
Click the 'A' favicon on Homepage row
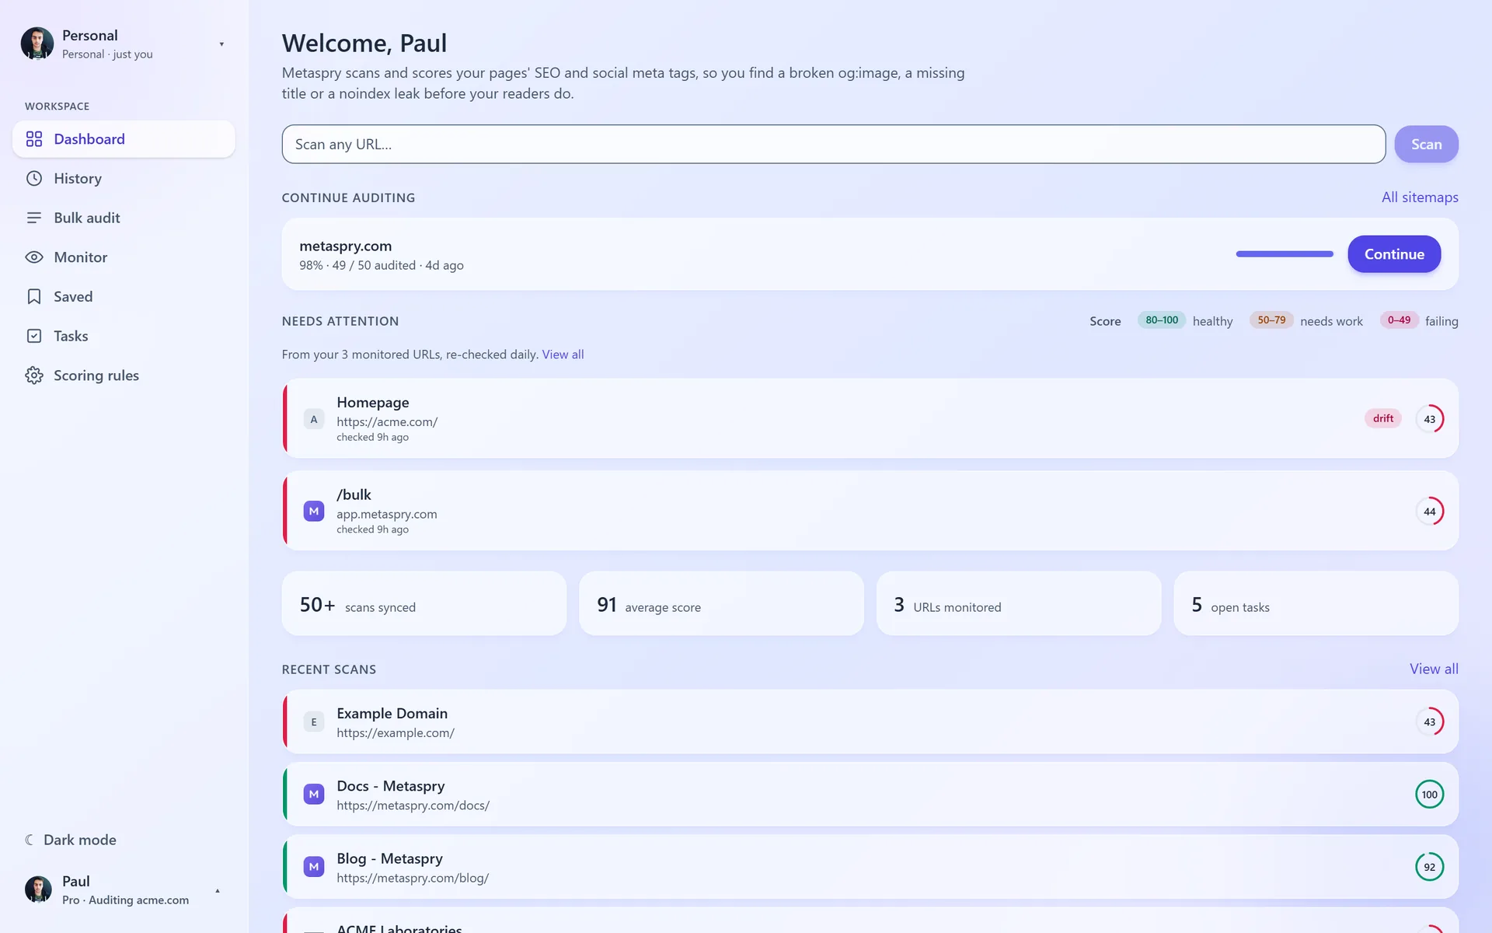tap(314, 419)
